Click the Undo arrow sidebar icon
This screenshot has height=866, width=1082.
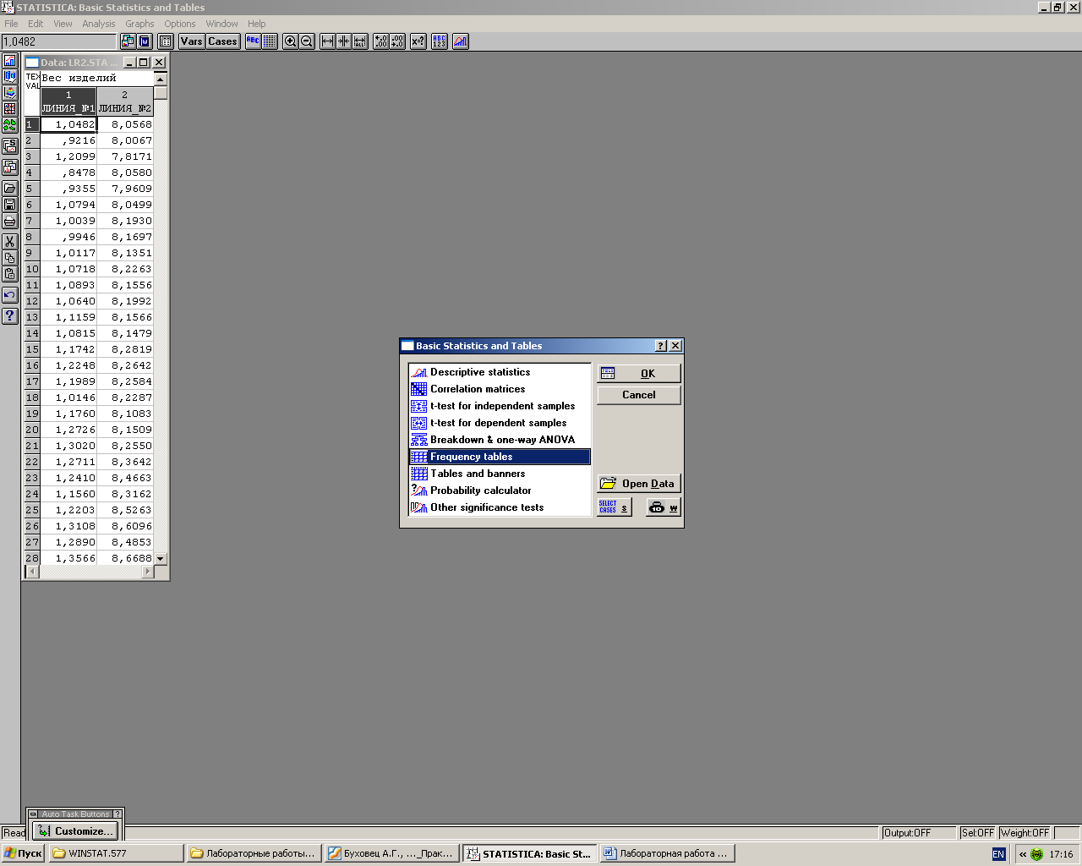(x=9, y=295)
